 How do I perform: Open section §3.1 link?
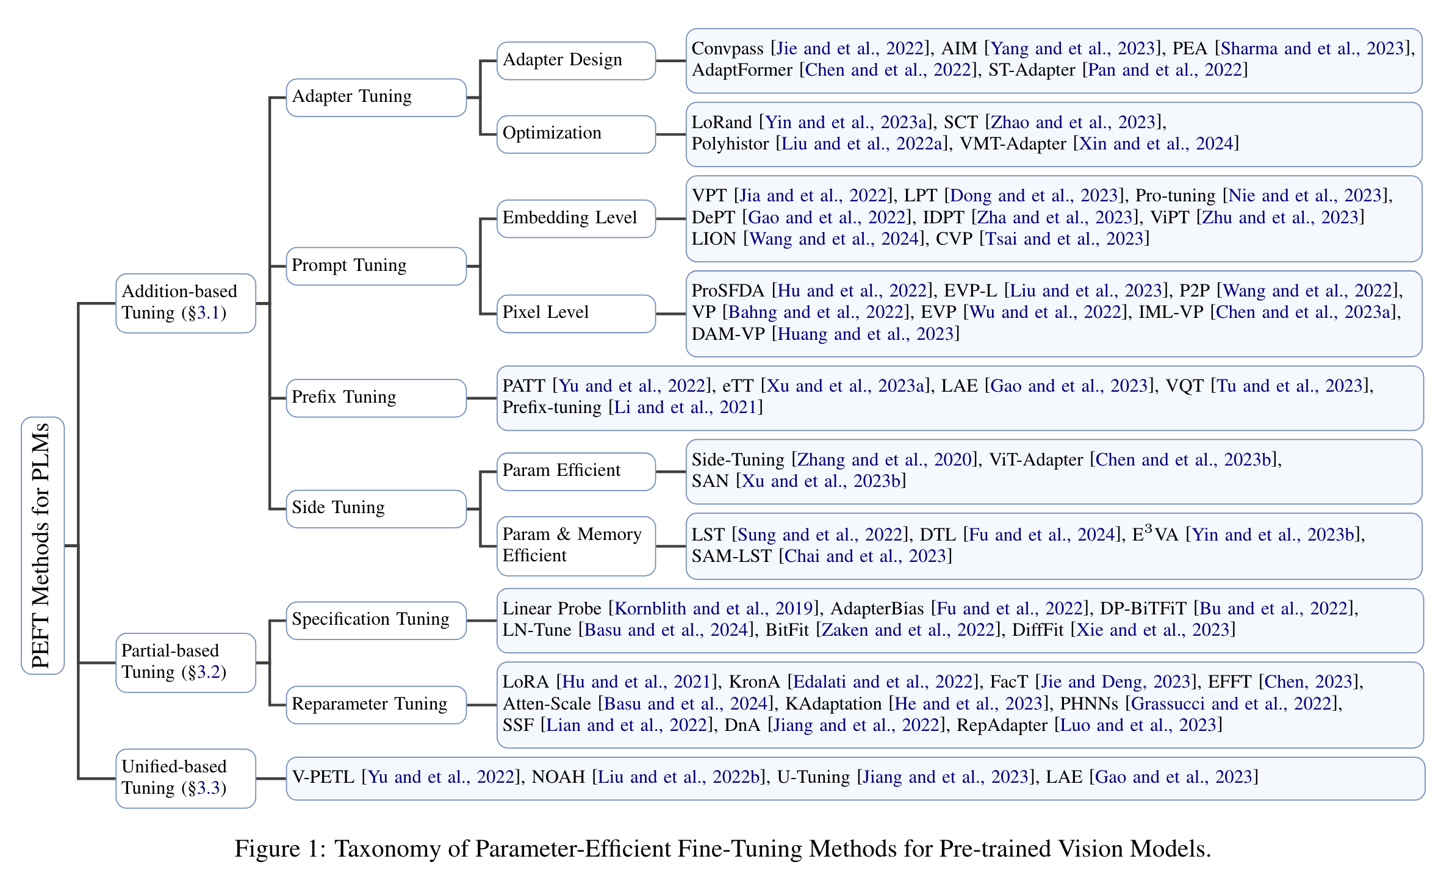tap(207, 313)
